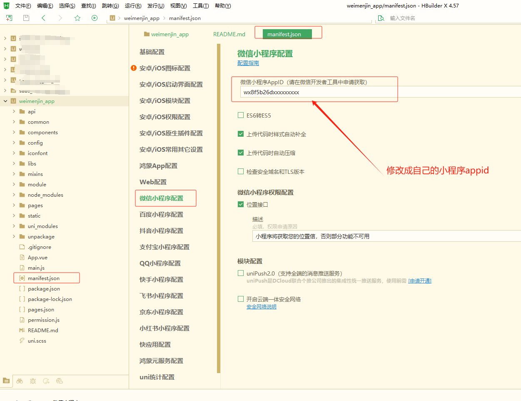Open the bug debug panel icon
521x401 pixels.
coord(33,381)
